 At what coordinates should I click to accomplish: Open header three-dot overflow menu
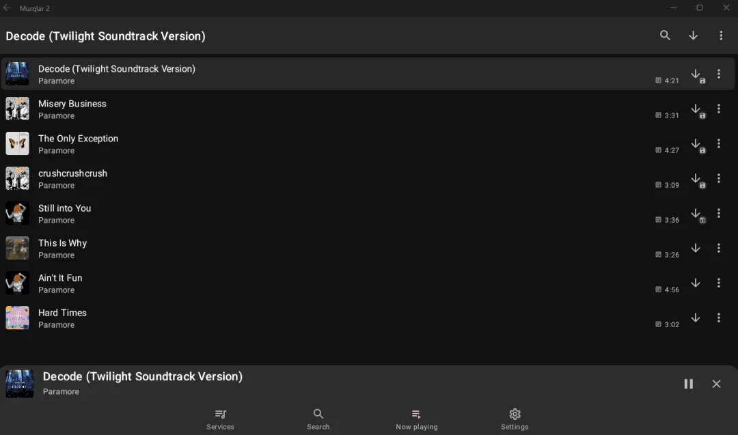click(721, 36)
